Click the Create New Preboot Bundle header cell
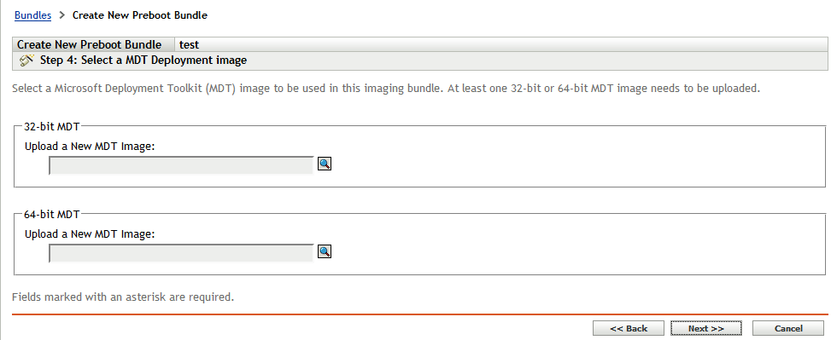The height and width of the screenshot is (340, 831). [x=93, y=44]
